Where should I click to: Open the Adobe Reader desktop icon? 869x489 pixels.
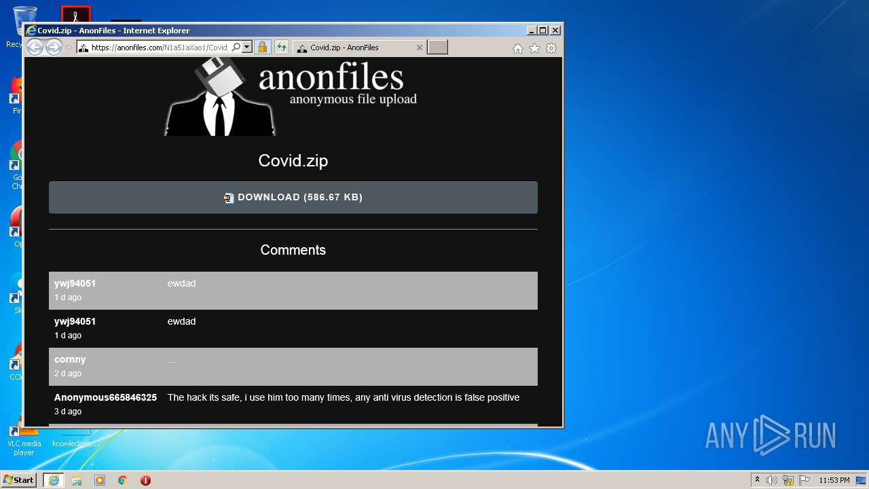click(76, 15)
